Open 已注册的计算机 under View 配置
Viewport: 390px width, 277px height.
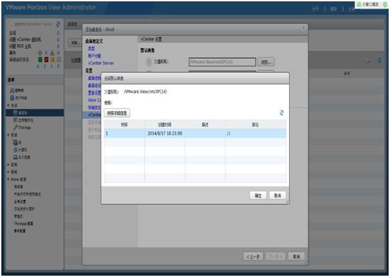point(24,209)
